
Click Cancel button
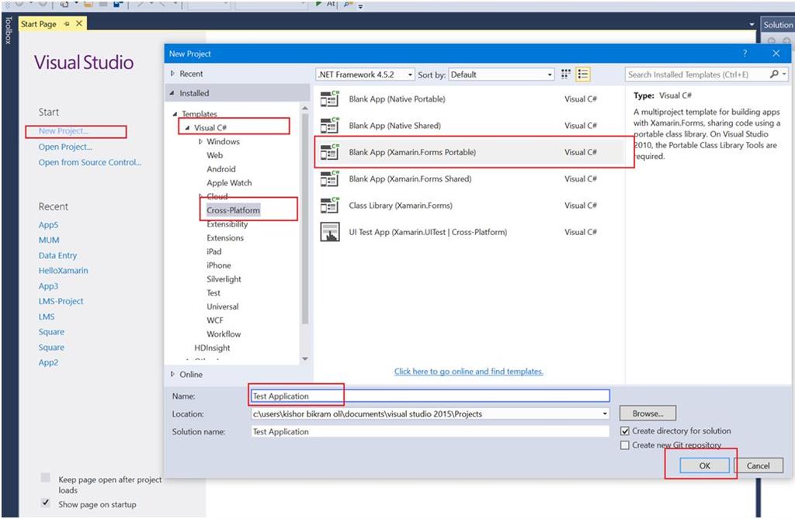(759, 465)
